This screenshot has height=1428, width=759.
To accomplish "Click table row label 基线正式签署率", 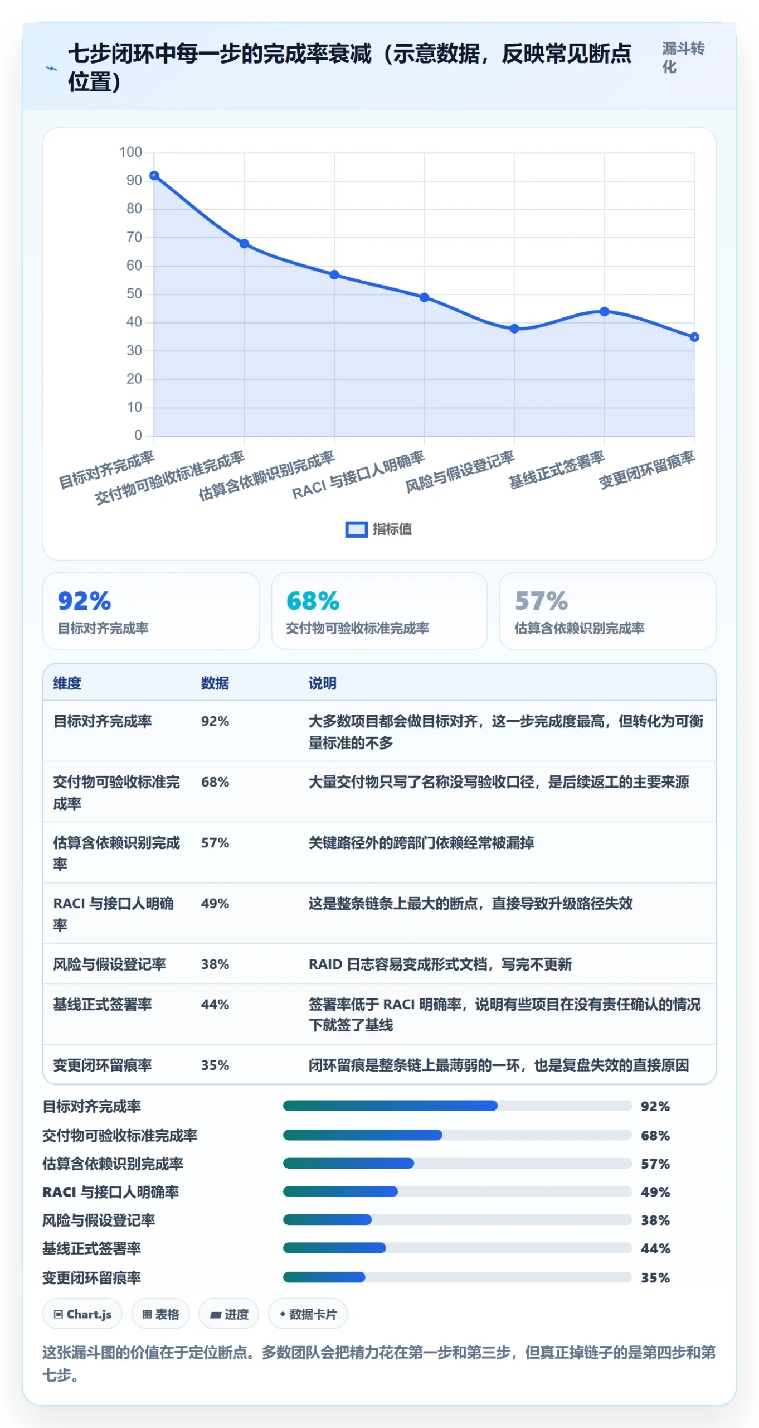I will tap(103, 1004).
